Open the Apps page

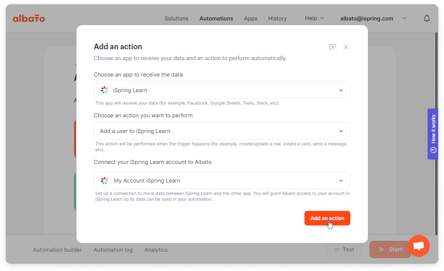point(251,18)
